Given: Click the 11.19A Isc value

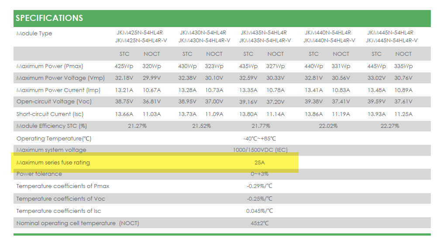Looking at the screenshot, I should pyautogui.click(x=341, y=114).
